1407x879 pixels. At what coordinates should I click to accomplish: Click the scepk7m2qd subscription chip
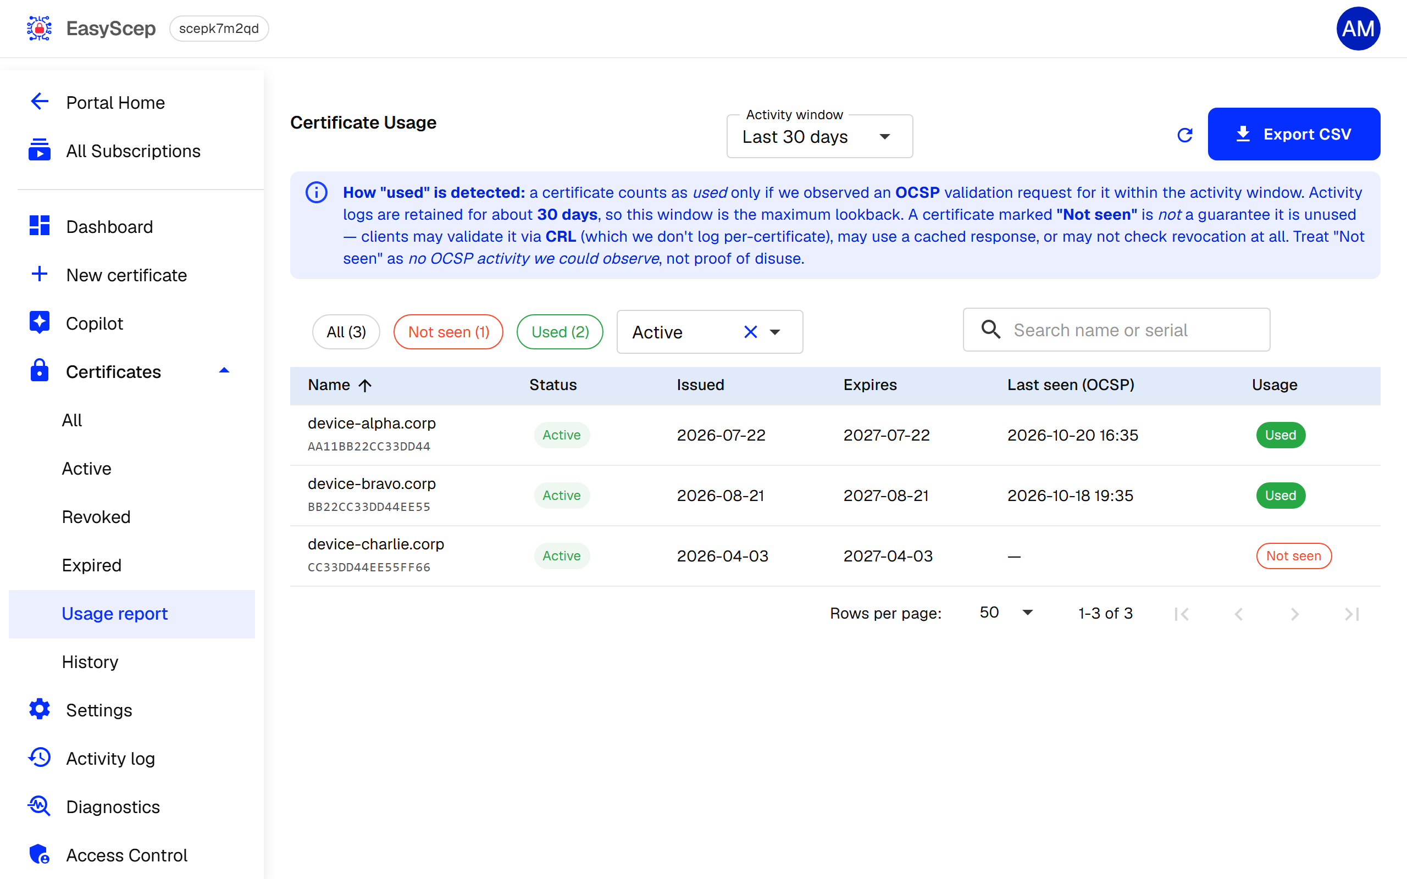pyautogui.click(x=219, y=29)
